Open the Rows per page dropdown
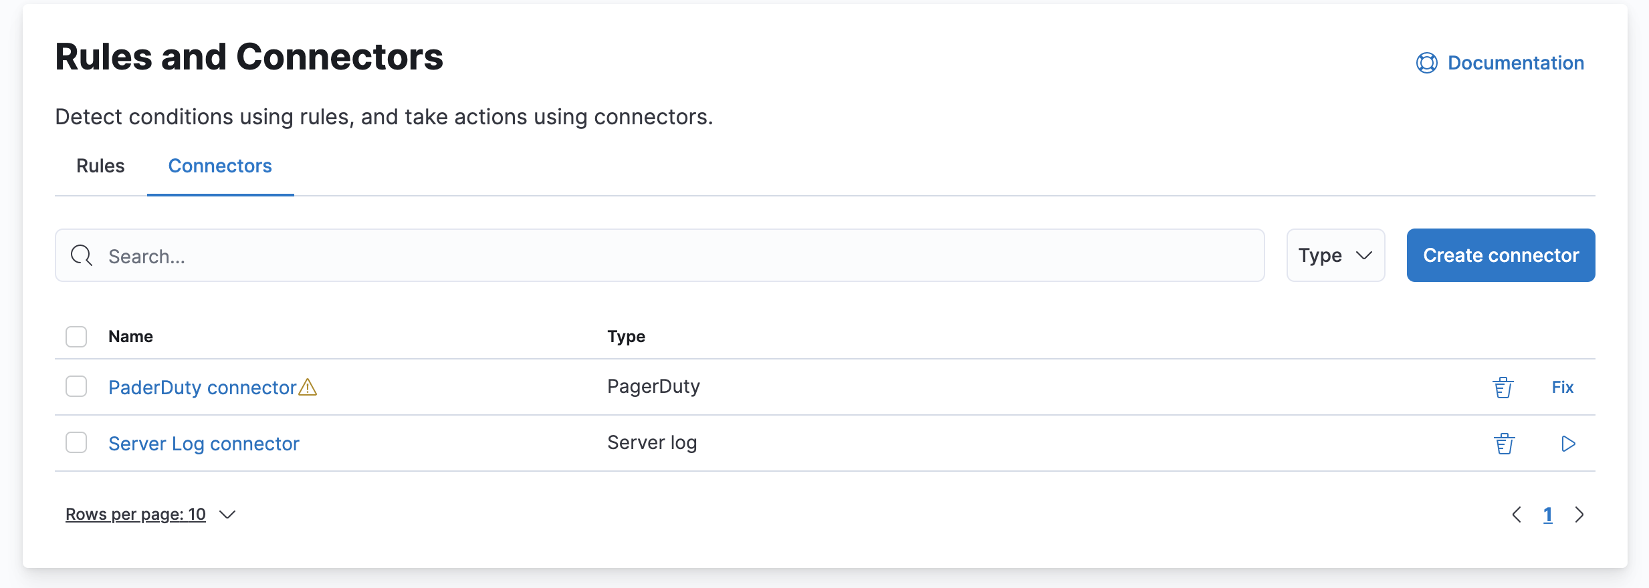 [x=149, y=514]
